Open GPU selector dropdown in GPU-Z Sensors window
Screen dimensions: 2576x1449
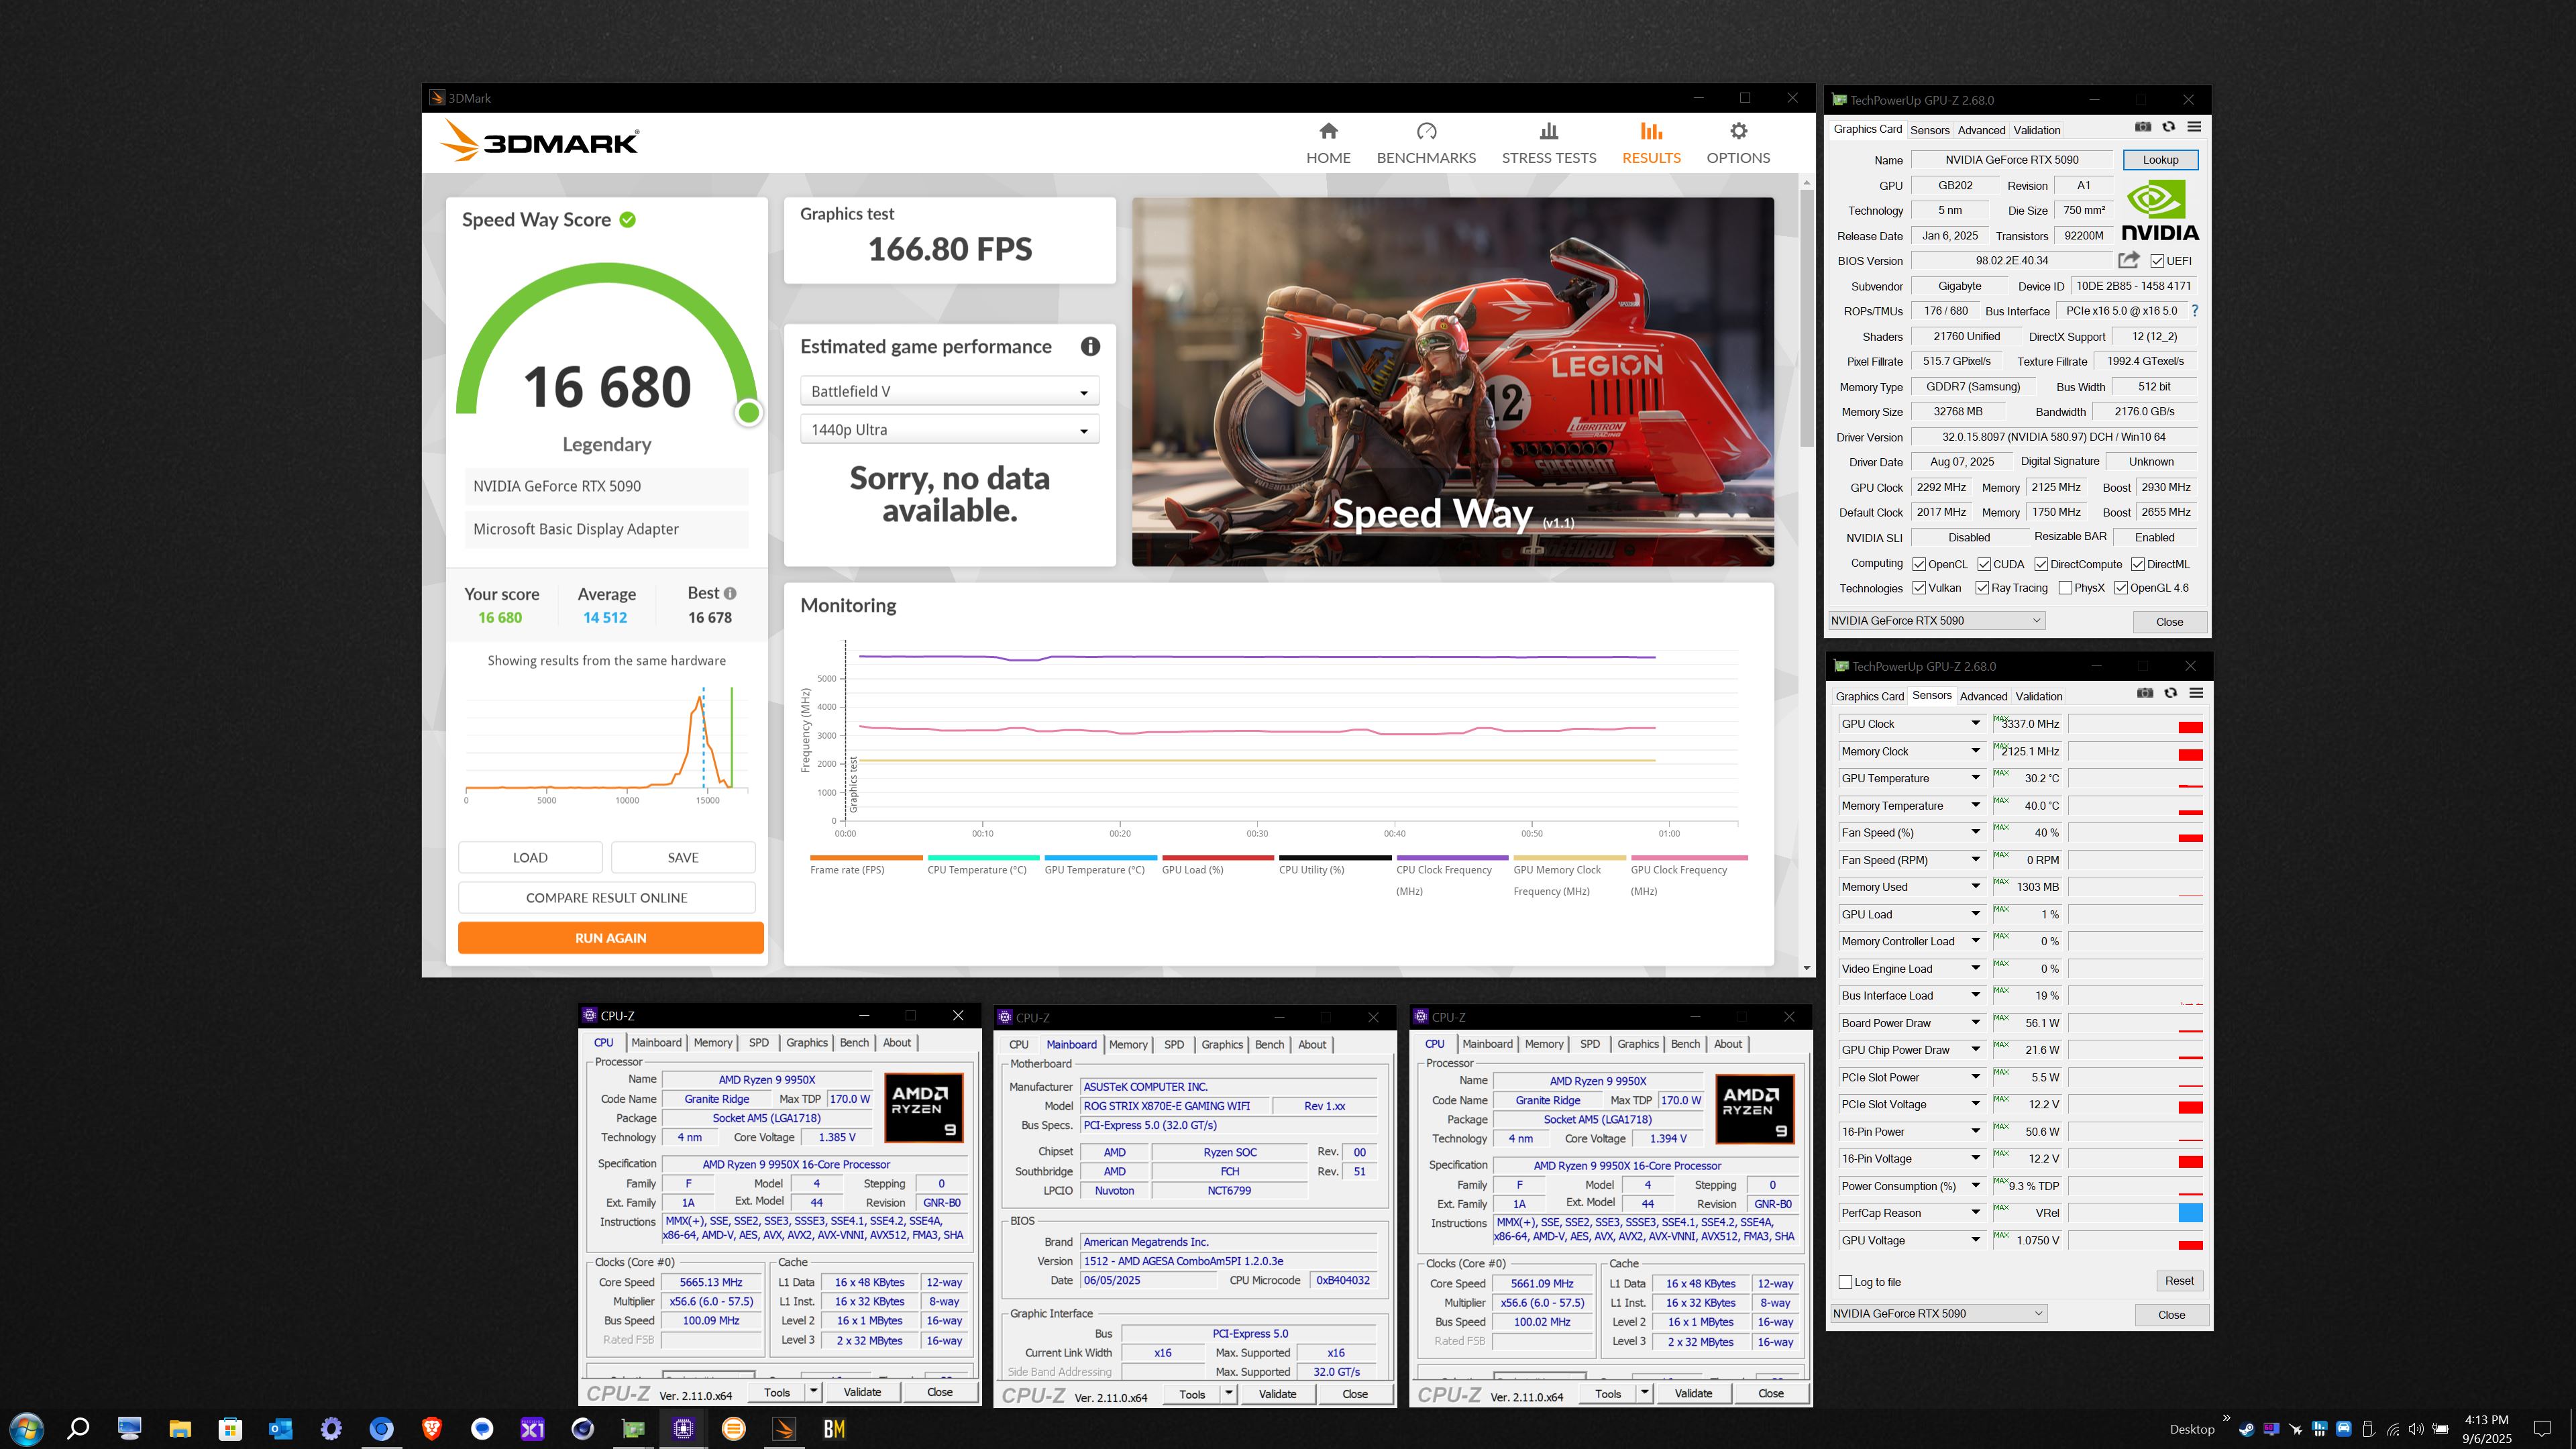[x=1939, y=1313]
